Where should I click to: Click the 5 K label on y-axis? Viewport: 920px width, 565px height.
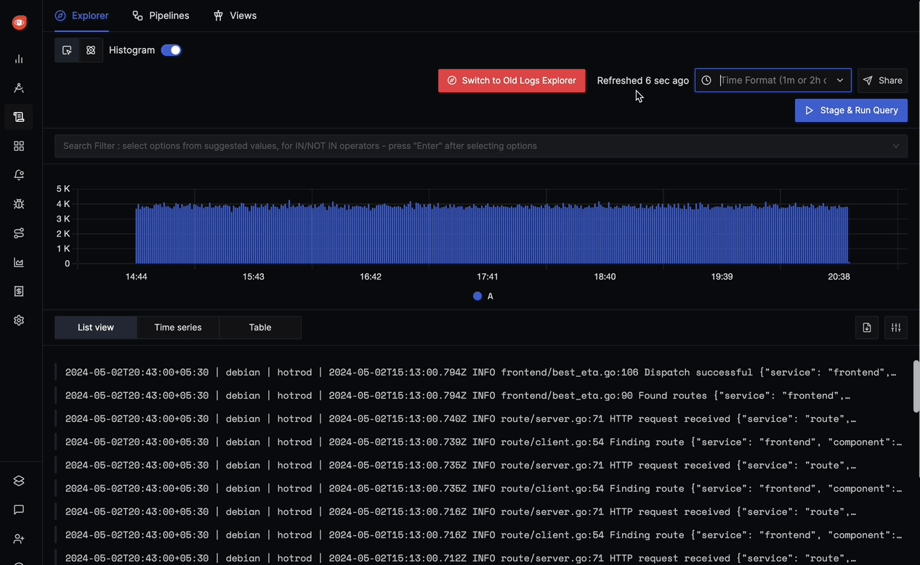coord(63,189)
